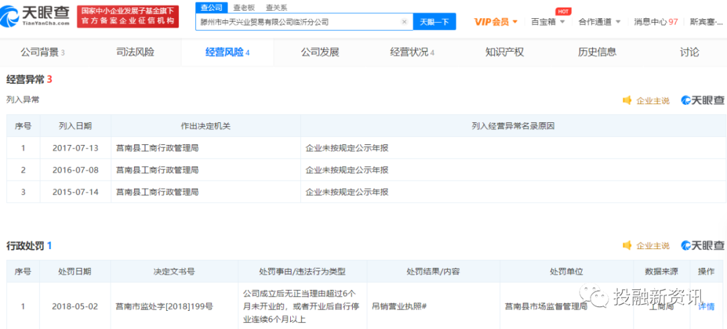Click the 天眼查 logo beside 经营异常 section
727x329 pixels.
(702, 101)
